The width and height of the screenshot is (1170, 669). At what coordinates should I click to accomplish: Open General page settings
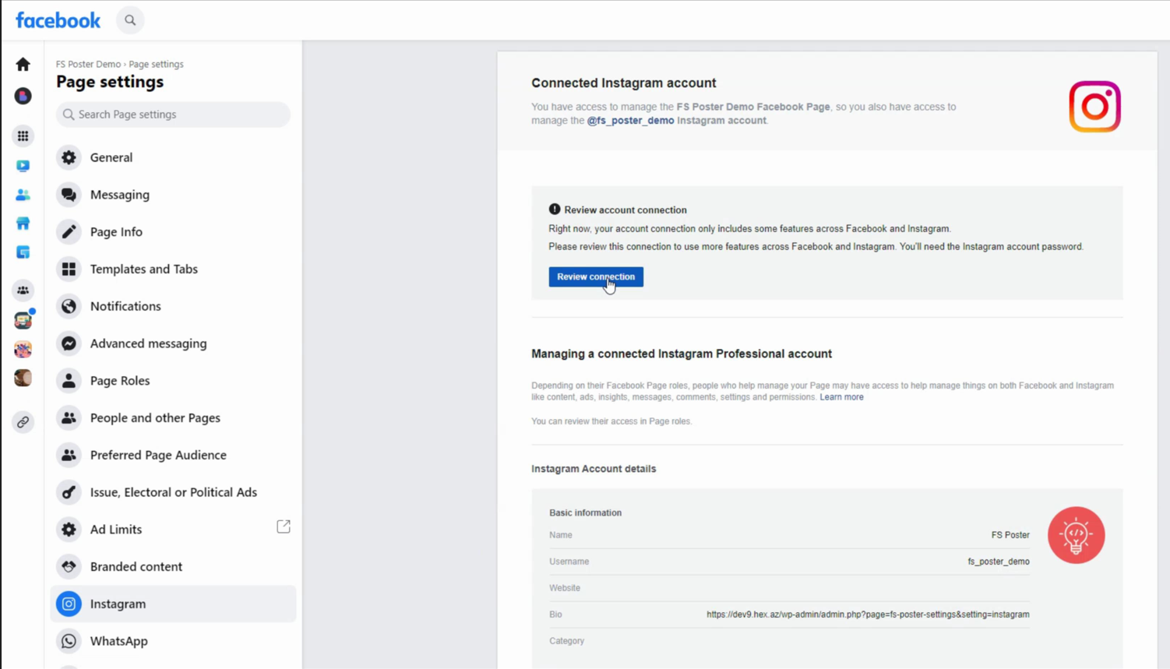[173, 157]
